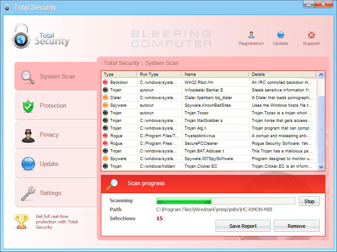
Task: Open the Support link label
Action: (311, 43)
